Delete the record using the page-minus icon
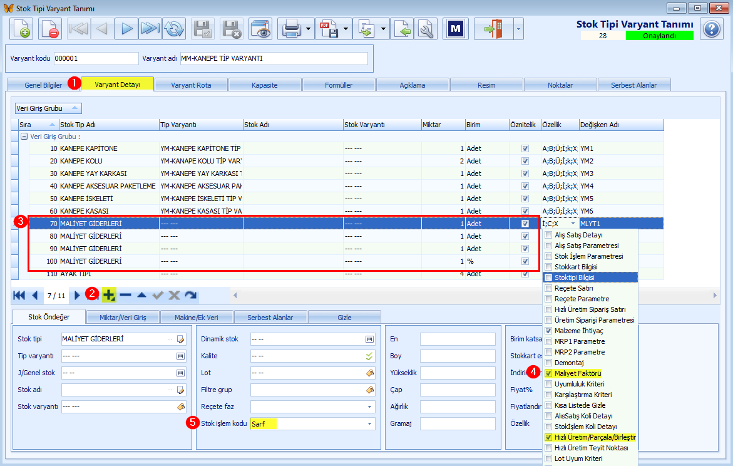733x466 pixels. 49,29
